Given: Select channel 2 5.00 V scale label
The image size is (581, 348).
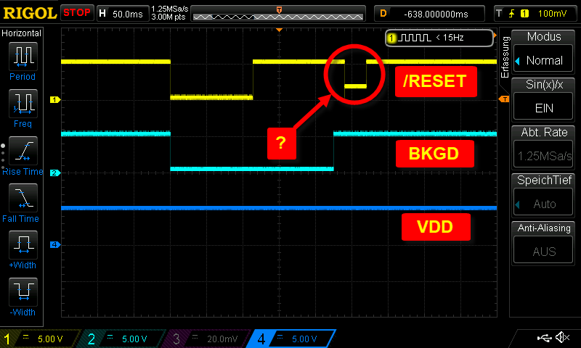Looking at the screenshot, I should pos(134,339).
